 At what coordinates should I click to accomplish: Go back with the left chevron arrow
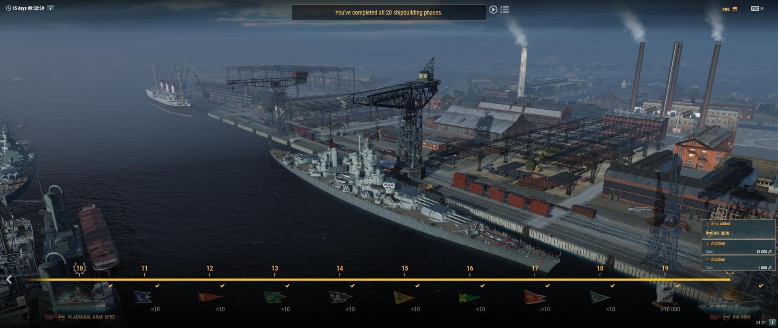9,279
